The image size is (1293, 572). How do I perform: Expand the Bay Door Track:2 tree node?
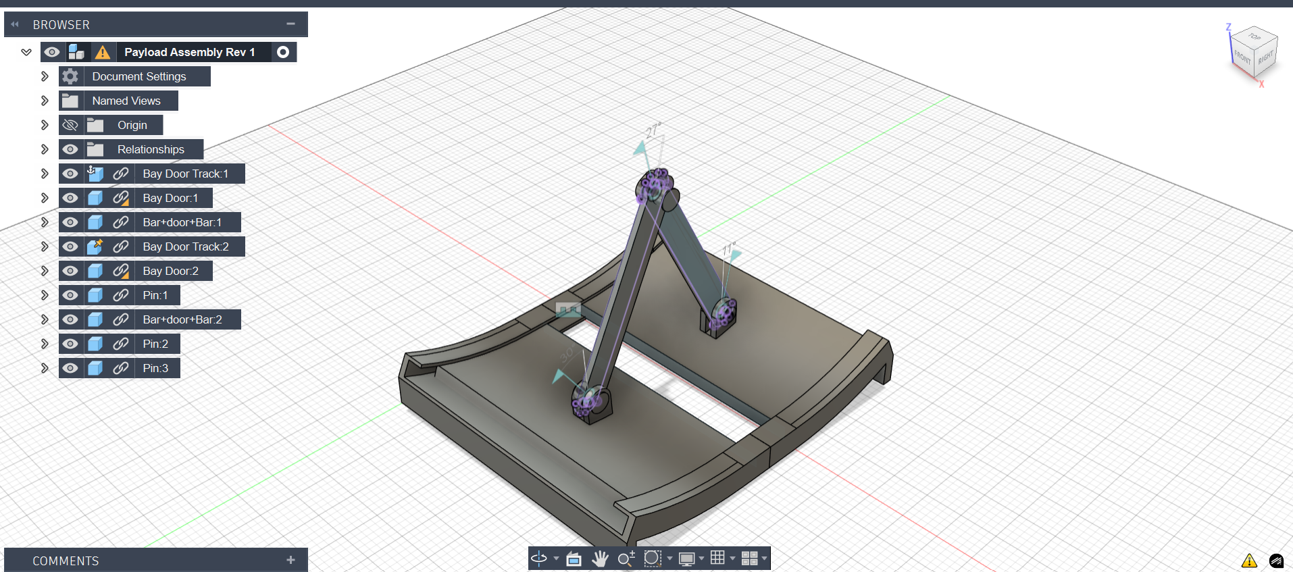(45, 246)
